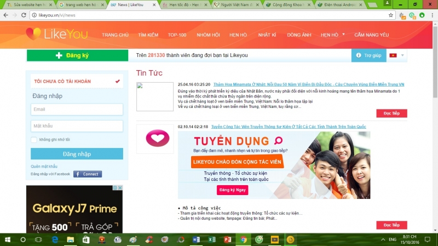
Task: Focus the Email input field
Action: 77,109
